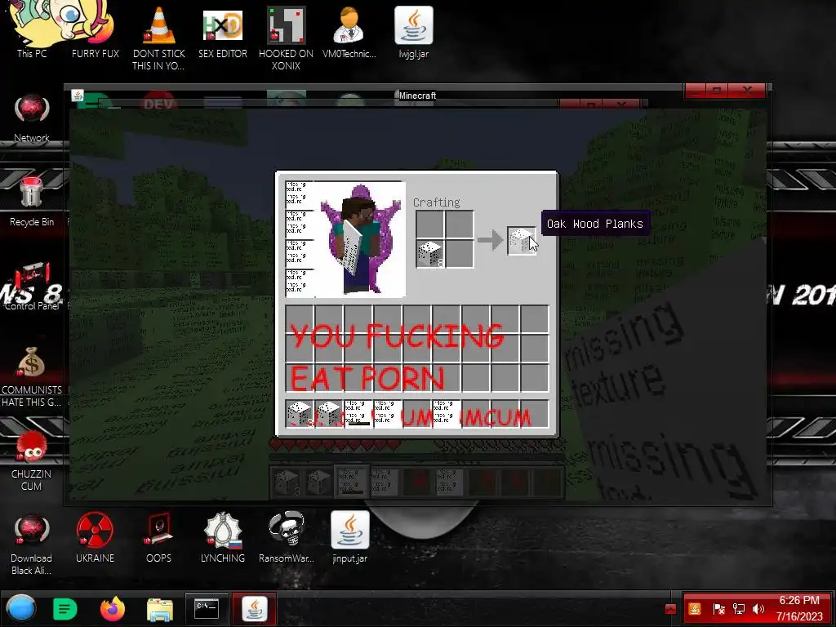
Task: Open the Start orb on the taskbar
Action: (21, 608)
